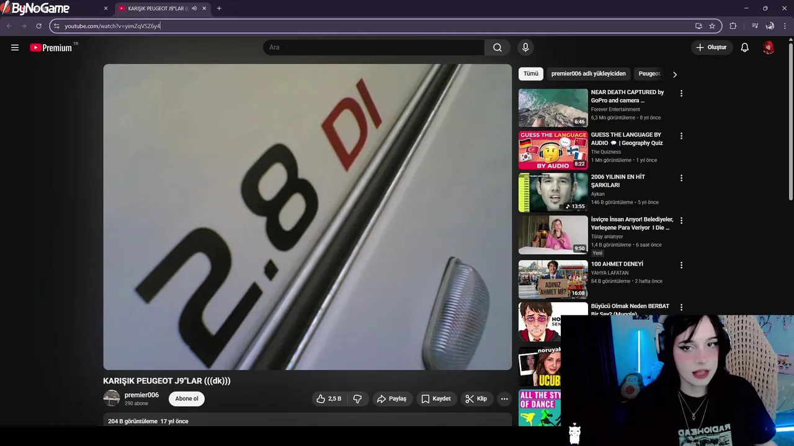Open a new browser tab

219,9
